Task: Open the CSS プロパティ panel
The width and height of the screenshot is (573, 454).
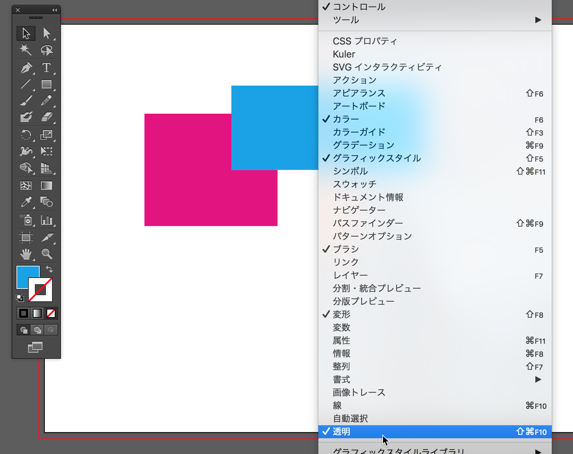Action: [x=435, y=41]
